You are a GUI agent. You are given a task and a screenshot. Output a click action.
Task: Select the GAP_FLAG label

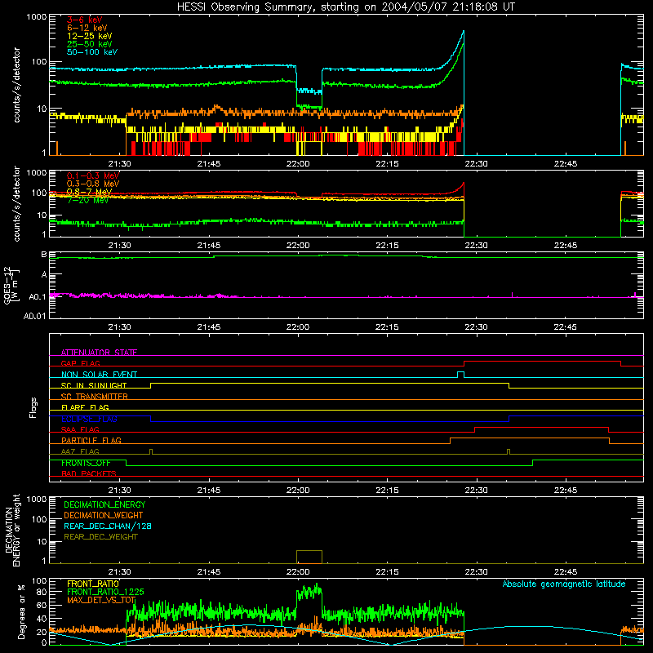point(80,363)
